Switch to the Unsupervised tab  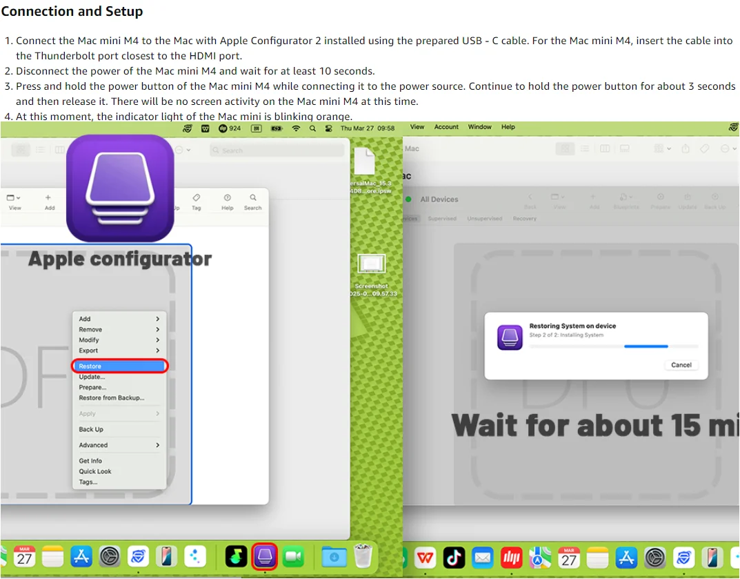484,219
